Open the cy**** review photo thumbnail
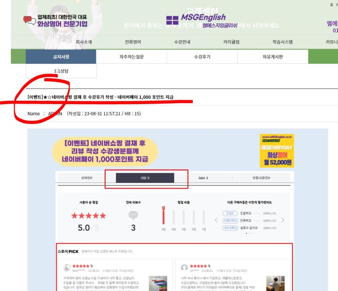The image size is (338, 291). [275, 283]
